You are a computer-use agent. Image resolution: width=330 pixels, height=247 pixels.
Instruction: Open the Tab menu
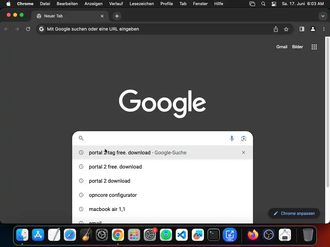(183, 4)
